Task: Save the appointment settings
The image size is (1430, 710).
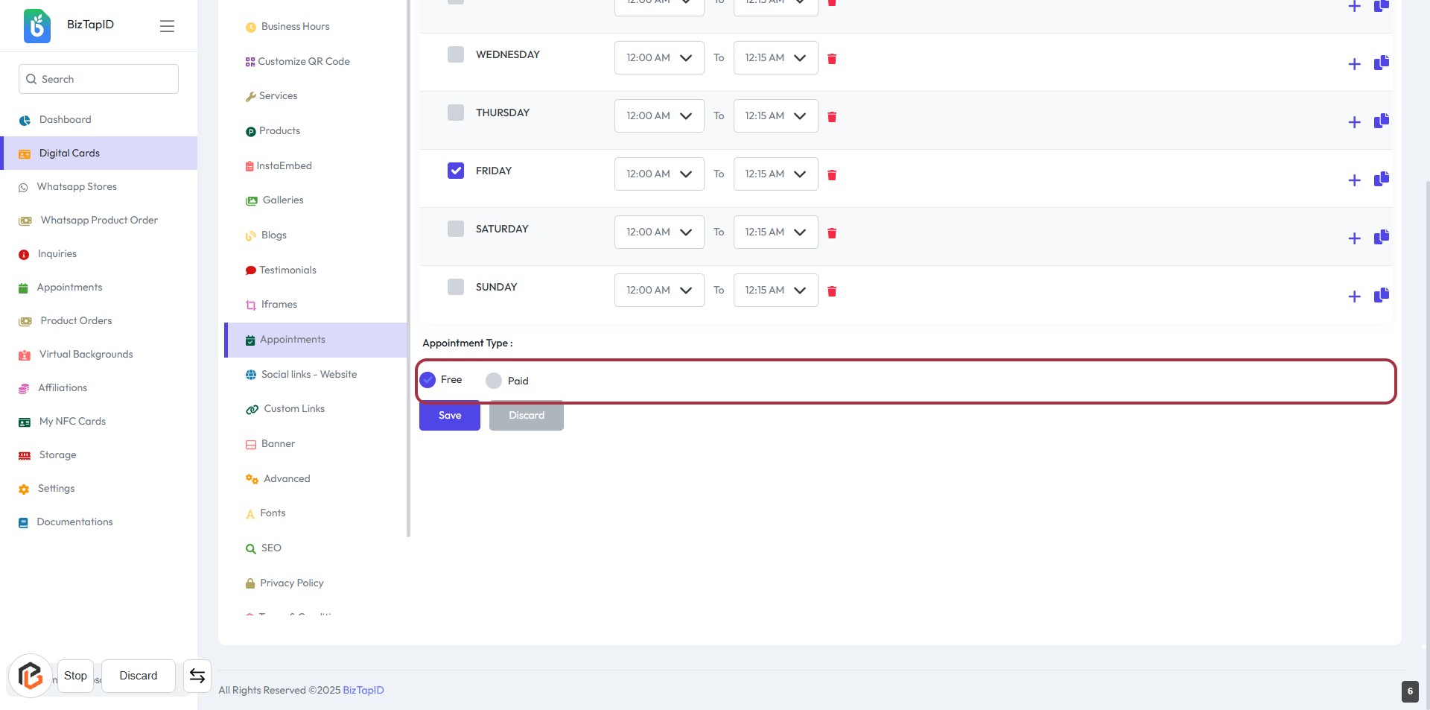Action: [x=449, y=416]
